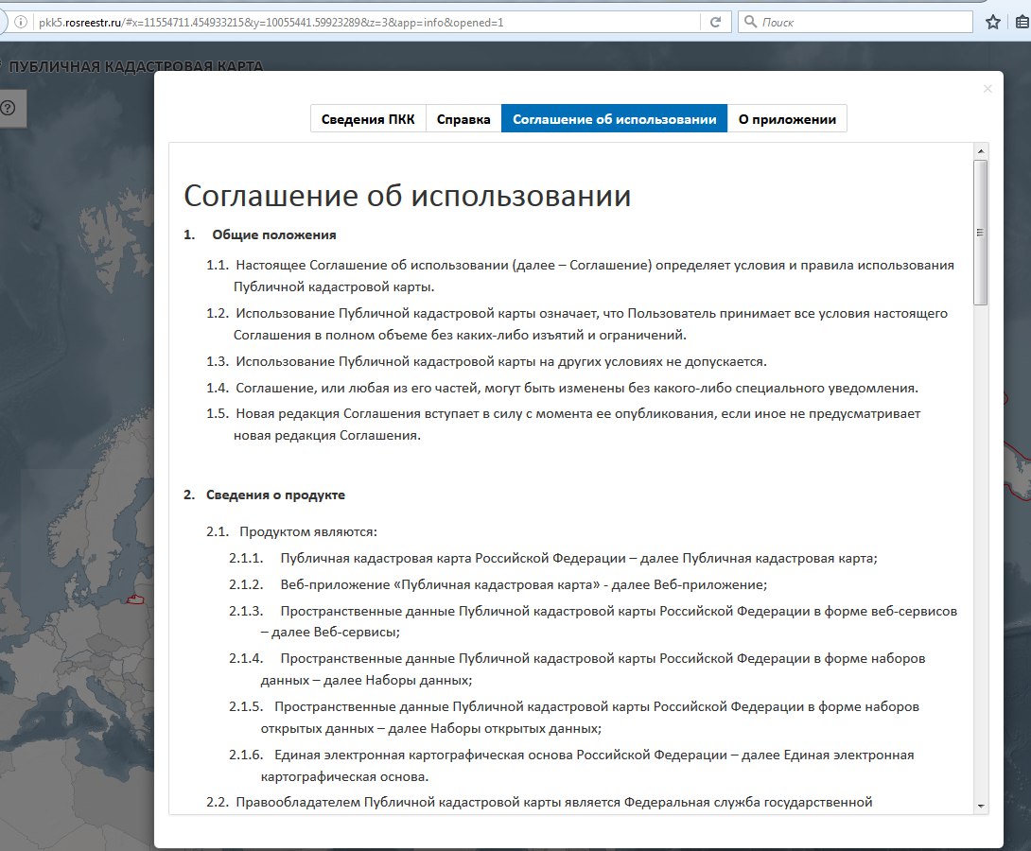Click clause 1.4 about специального уведомления
Viewport: 1031px width, 851px height.
tap(562, 388)
